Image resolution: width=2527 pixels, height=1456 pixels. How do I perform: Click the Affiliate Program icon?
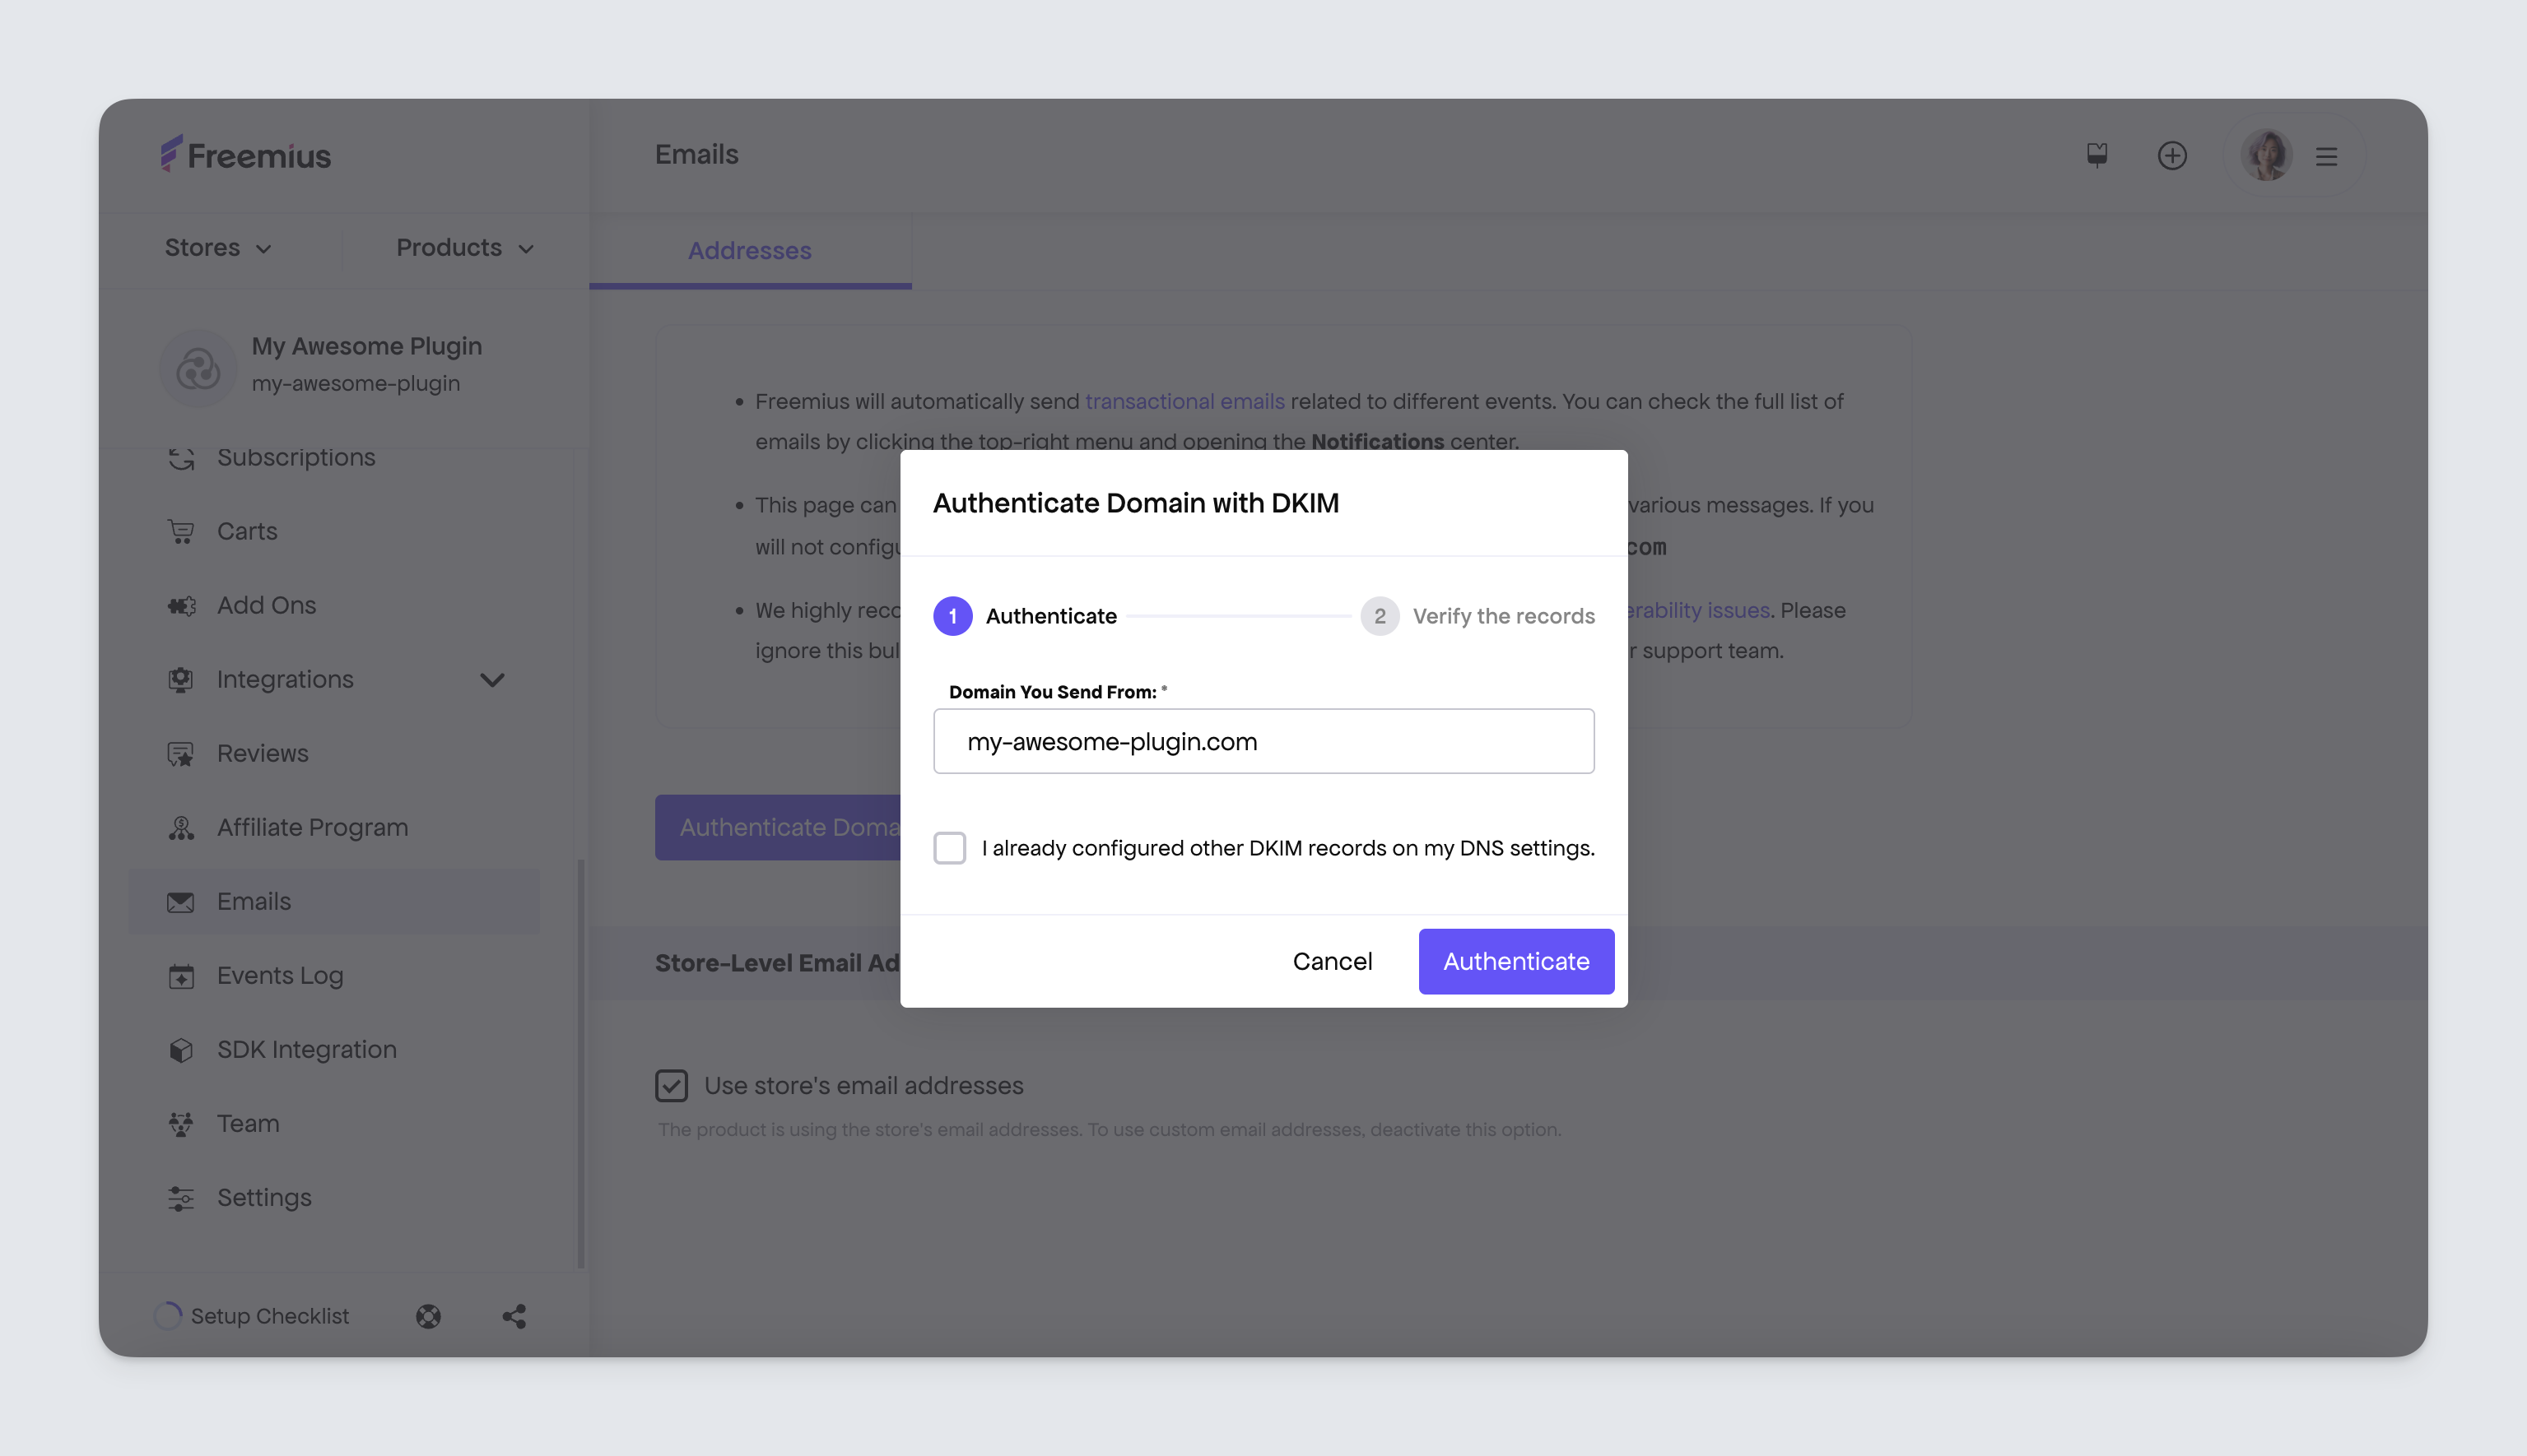click(x=181, y=828)
